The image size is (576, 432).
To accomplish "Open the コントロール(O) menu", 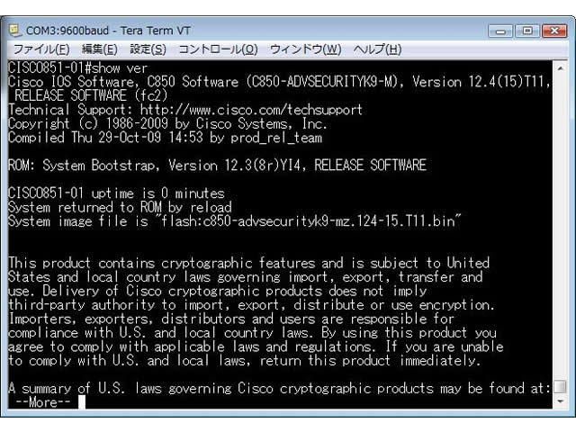I will pyautogui.click(x=218, y=49).
